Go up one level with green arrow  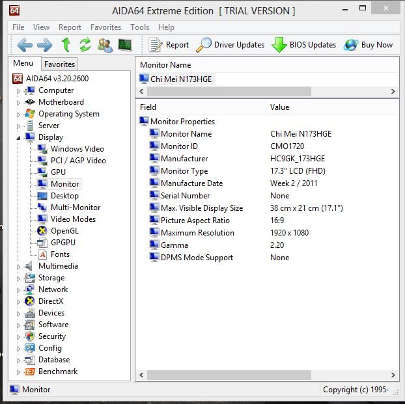pos(66,45)
